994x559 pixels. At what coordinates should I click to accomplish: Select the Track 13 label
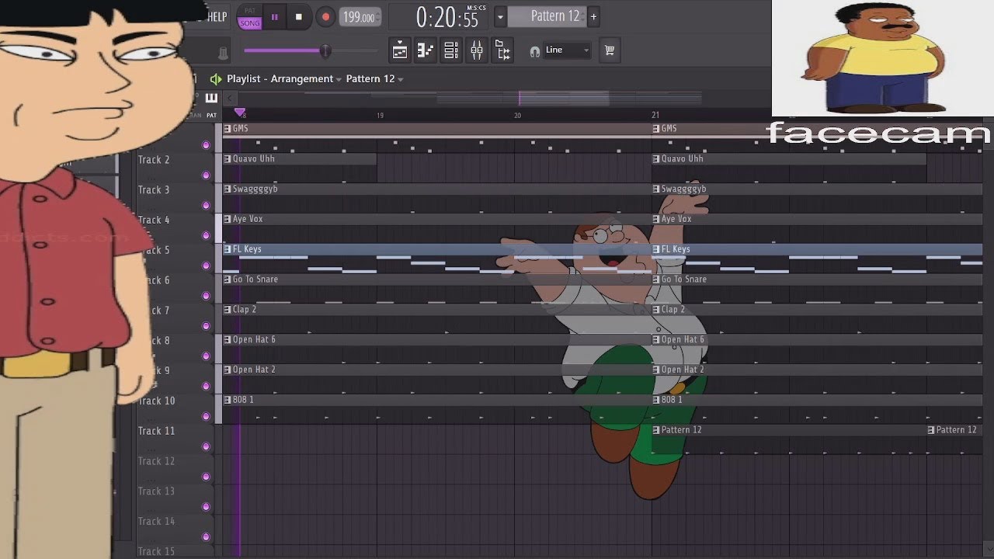click(x=156, y=491)
